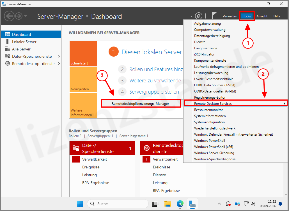Open File Explorer from taskbar
289x211 pixels.
click(x=168, y=204)
